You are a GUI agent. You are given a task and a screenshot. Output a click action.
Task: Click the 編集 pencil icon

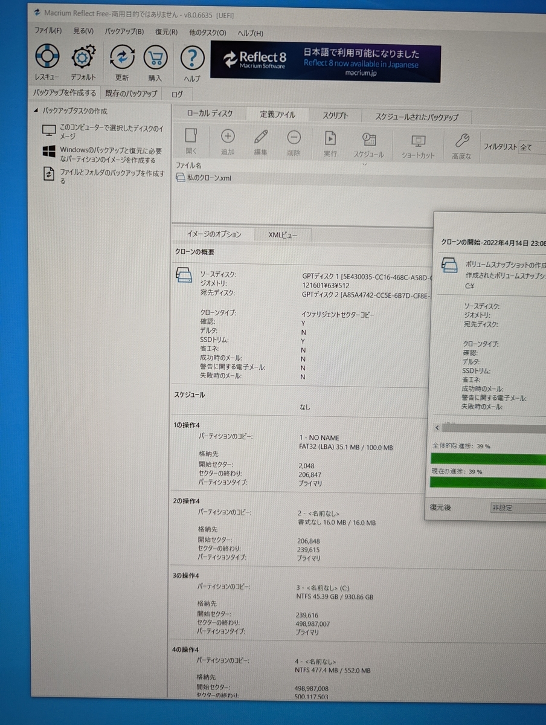(x=260, y=137)
